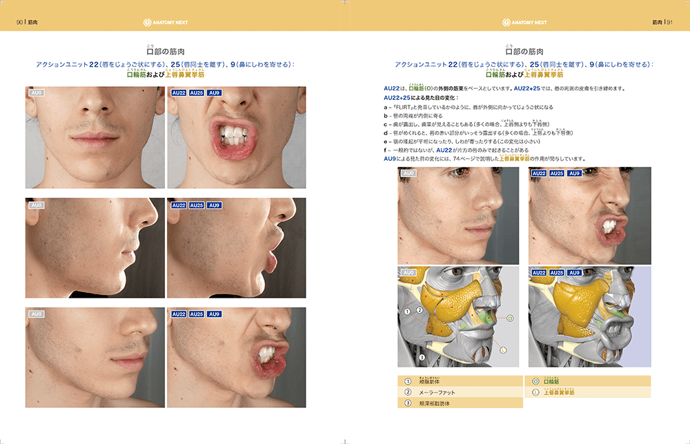Open the funneled-lips 3D anatomy render
Viewport: 690px width, 444px height.
[x=590, y=316]
